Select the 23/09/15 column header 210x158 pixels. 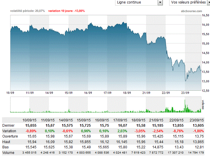197,120
